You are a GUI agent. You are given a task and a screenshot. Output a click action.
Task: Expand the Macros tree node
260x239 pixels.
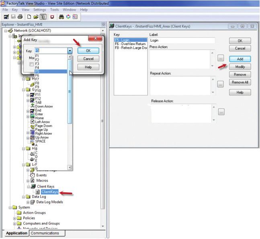coord(28,181)
